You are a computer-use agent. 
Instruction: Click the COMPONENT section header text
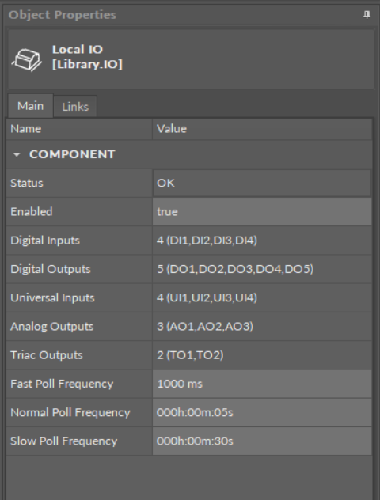point(72,154)
